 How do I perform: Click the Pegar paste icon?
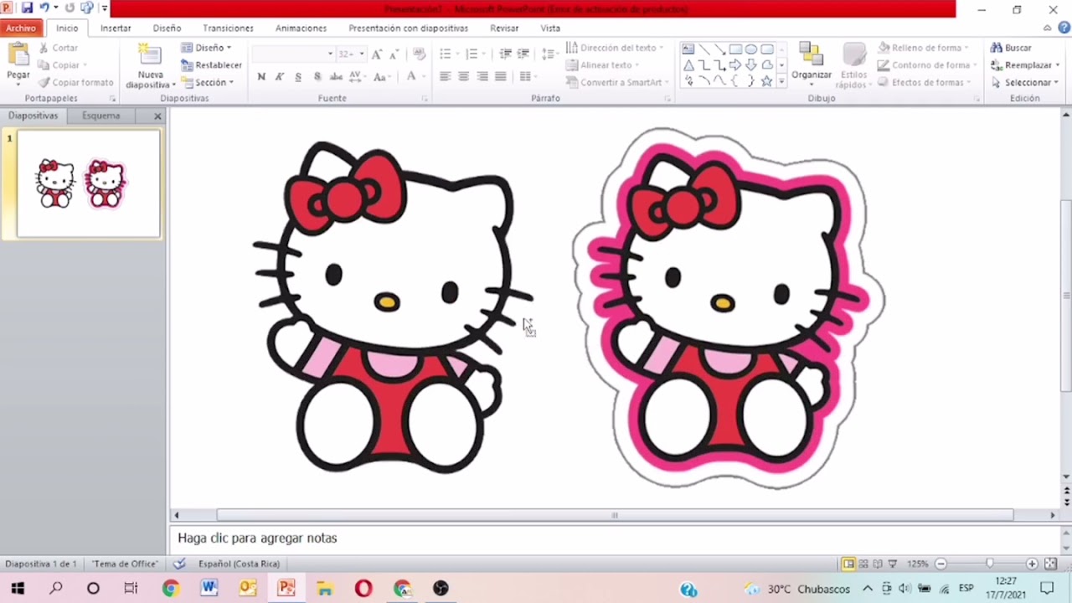tap(18, 55)
